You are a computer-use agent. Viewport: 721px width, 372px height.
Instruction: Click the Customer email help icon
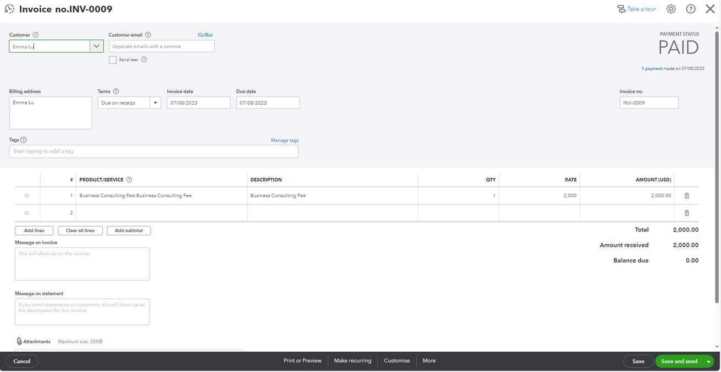148,35
